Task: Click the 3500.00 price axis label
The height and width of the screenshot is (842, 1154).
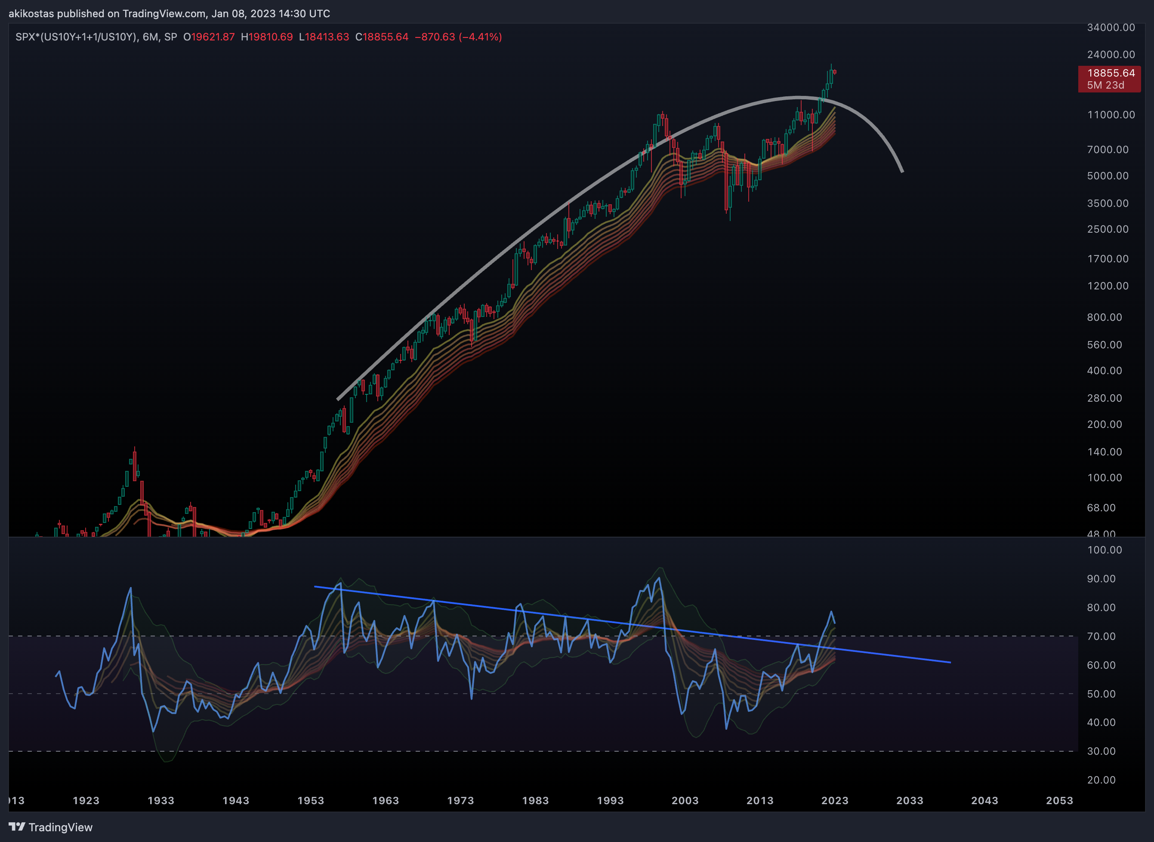Action: click(1108, 203)
